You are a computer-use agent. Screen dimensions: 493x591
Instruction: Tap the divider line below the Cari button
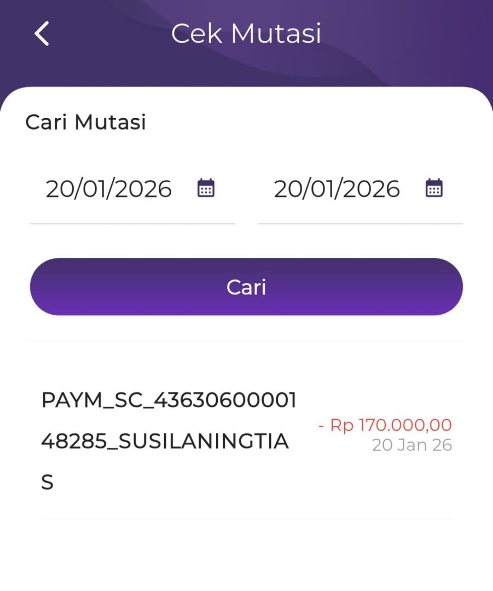click(246, 341)
